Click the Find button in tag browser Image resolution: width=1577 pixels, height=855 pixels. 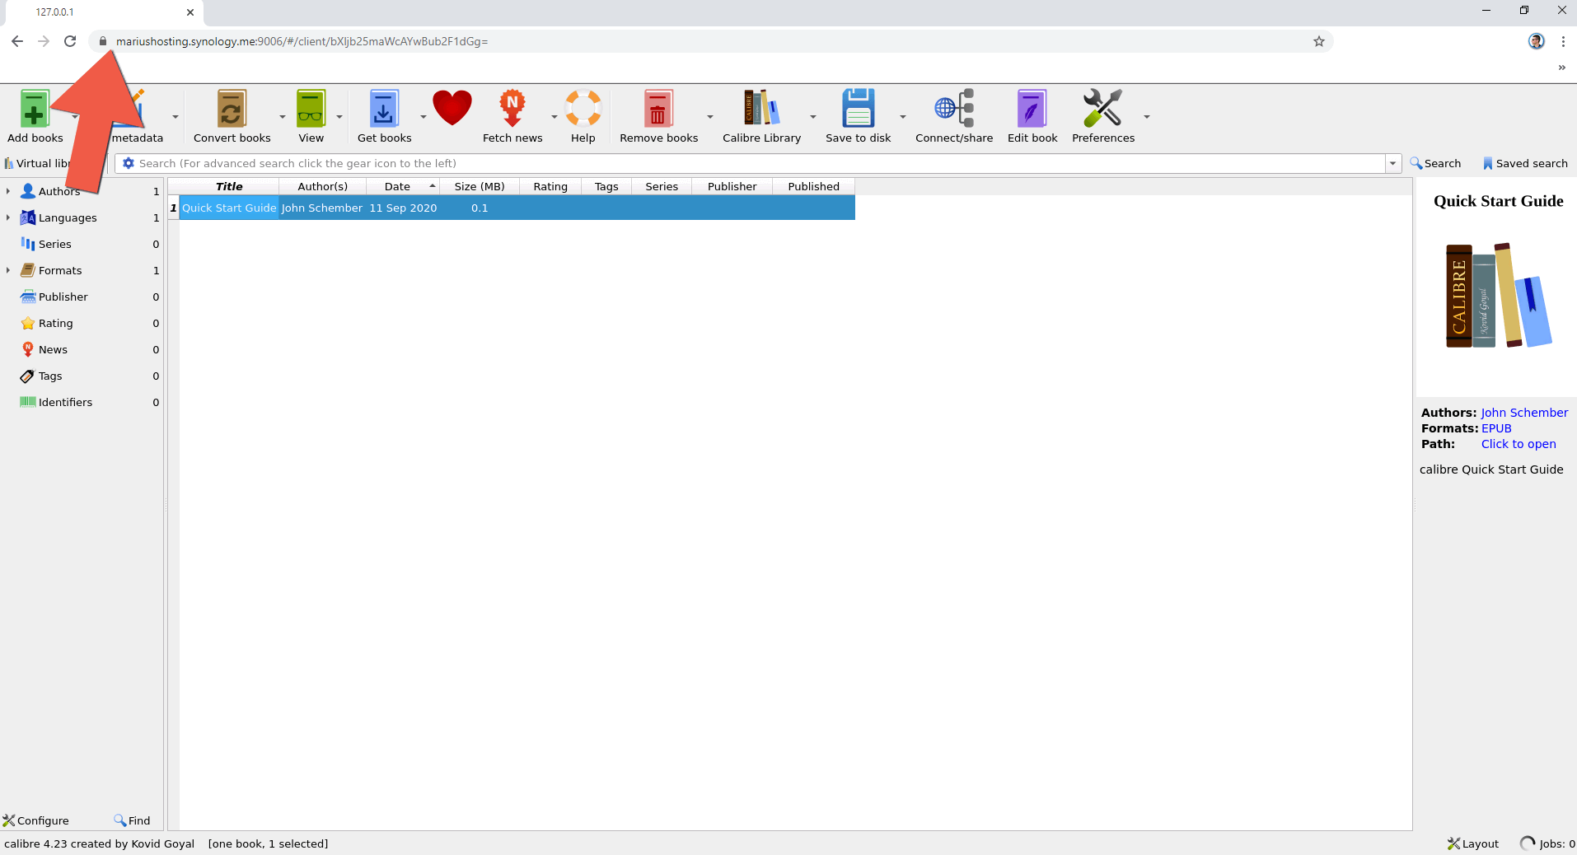(133, 820)
